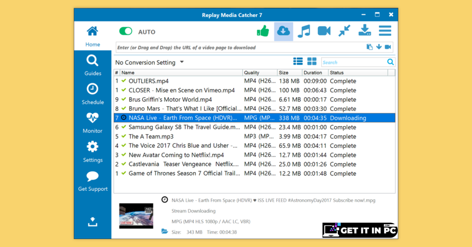Switch to list view
Screen dimensions: 472x247
click(x=298, y=61)
